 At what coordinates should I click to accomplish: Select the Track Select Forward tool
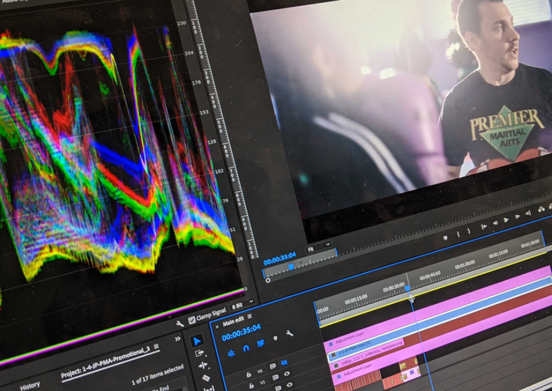pyautogui.click(x=200, y=354)
